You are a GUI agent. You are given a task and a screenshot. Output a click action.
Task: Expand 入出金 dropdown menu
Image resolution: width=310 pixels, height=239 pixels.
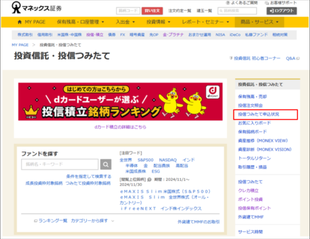click(125, 22)
